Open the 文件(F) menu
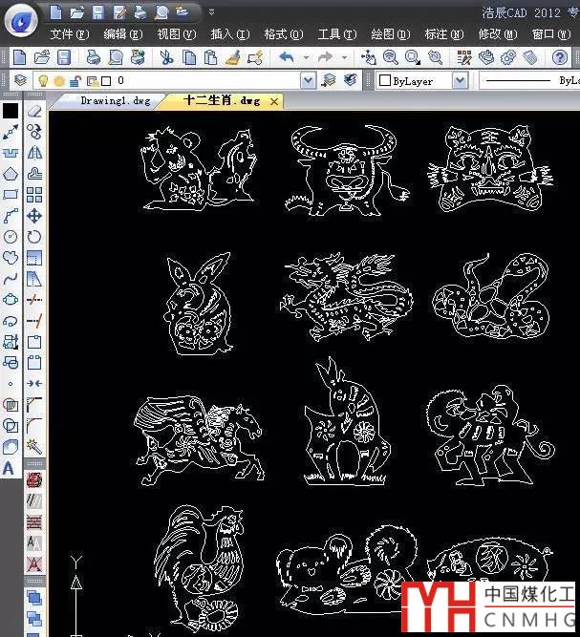 [70, 34]
